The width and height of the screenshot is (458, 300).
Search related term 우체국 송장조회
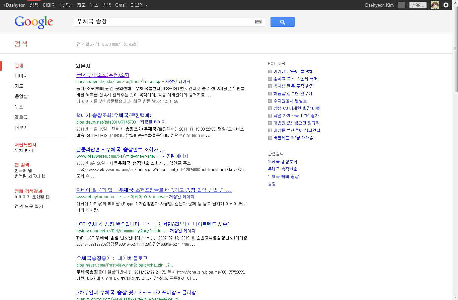[x=283, y=162]
